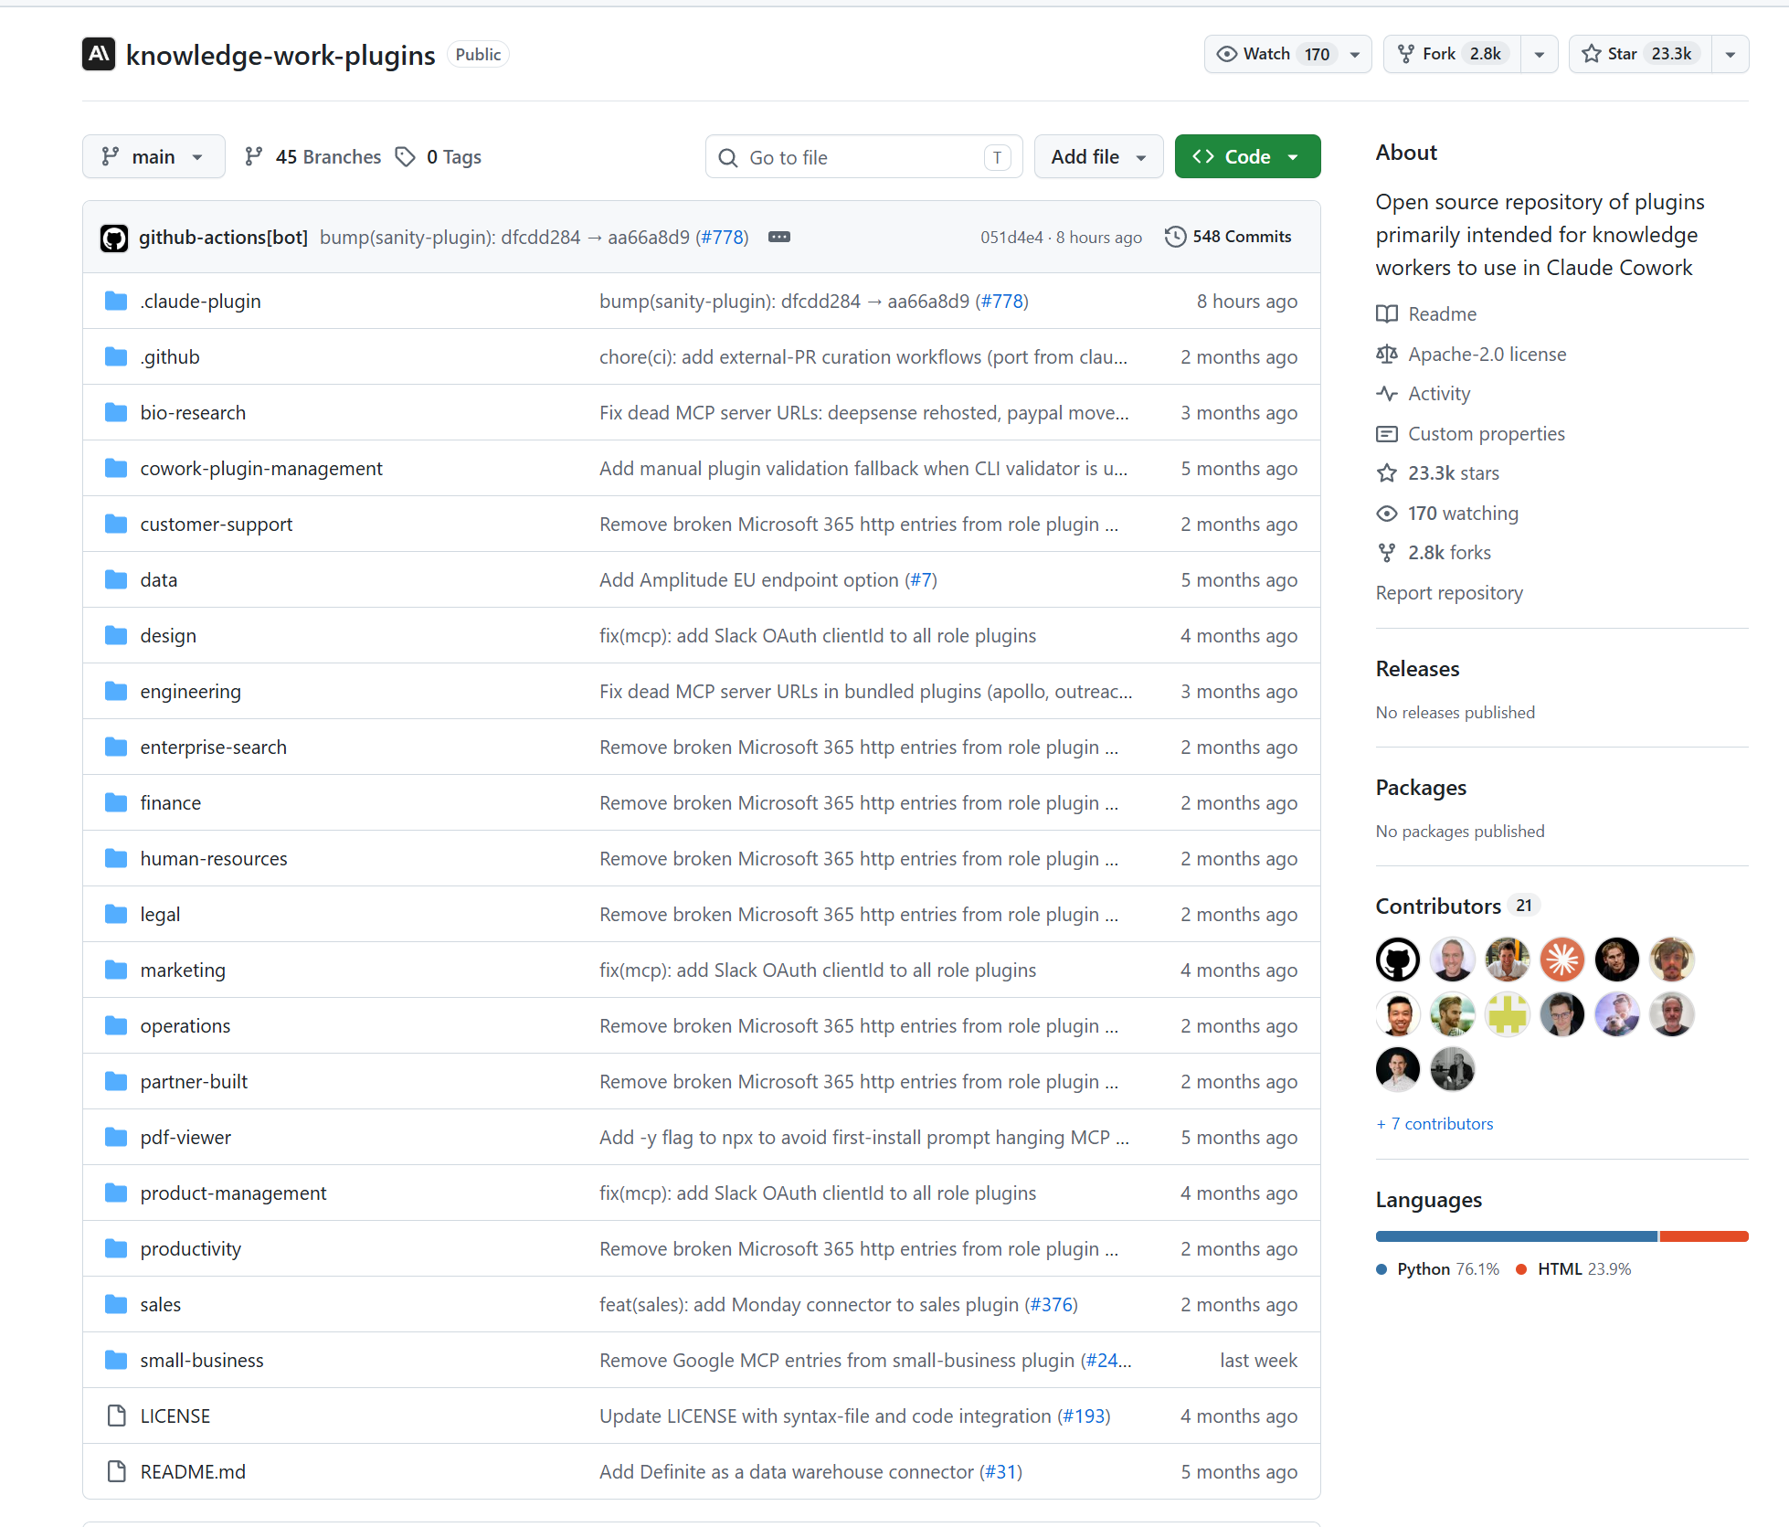
Task: Open the customer-support folder name
Action: [x=217, y=525]
